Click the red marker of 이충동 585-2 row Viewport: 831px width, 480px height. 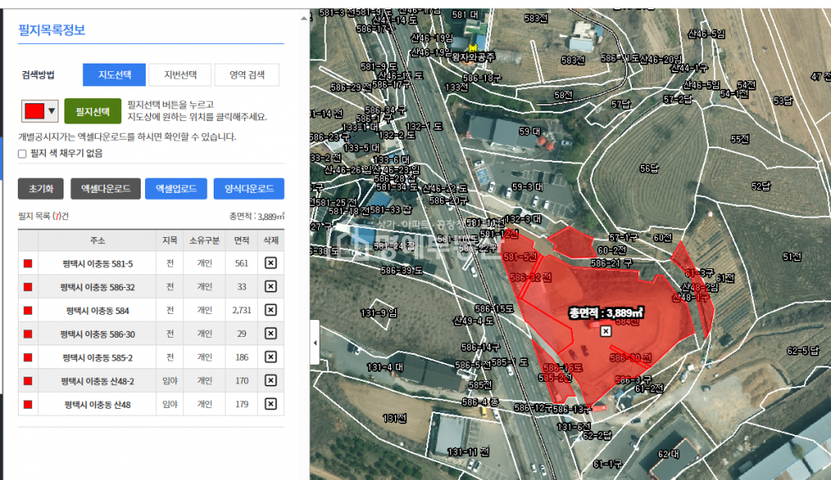28,357
